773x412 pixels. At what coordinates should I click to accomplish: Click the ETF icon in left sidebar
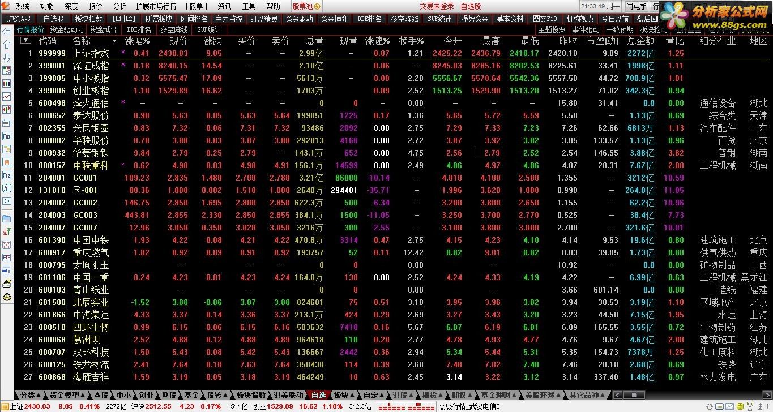click(6, 257)
